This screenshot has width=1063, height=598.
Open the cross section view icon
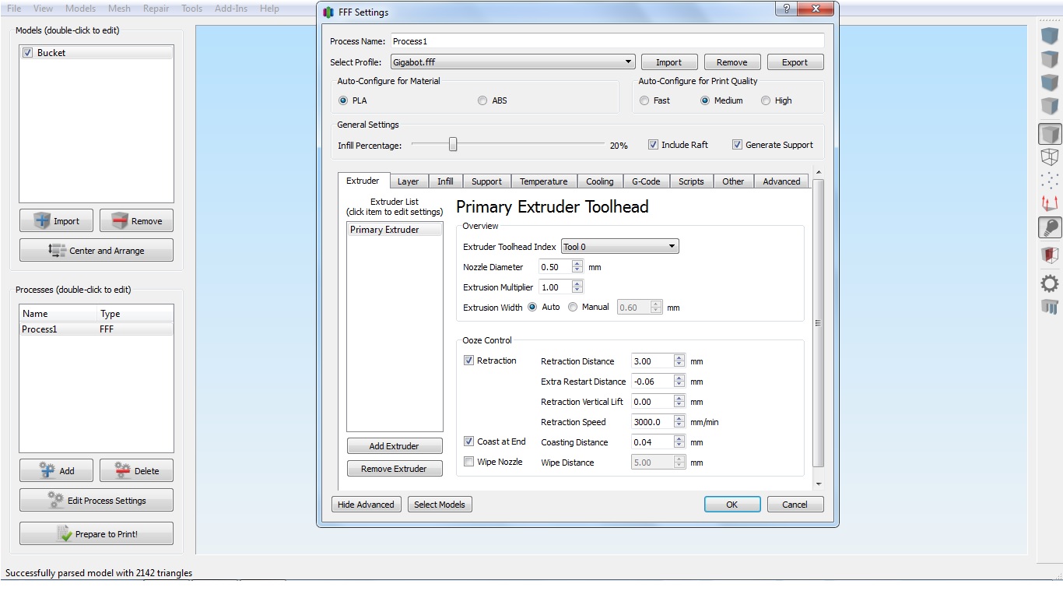point(1050,255)
